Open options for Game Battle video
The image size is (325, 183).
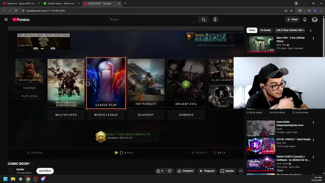pos(313,123)
